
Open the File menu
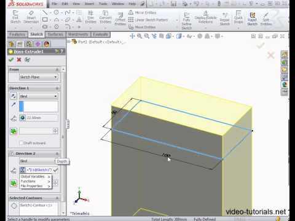(x=54, y=4)
